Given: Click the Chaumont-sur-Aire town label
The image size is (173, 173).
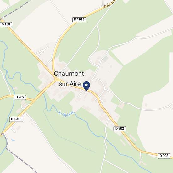Looking at the screenshot, I should click(x=70, y=79).
